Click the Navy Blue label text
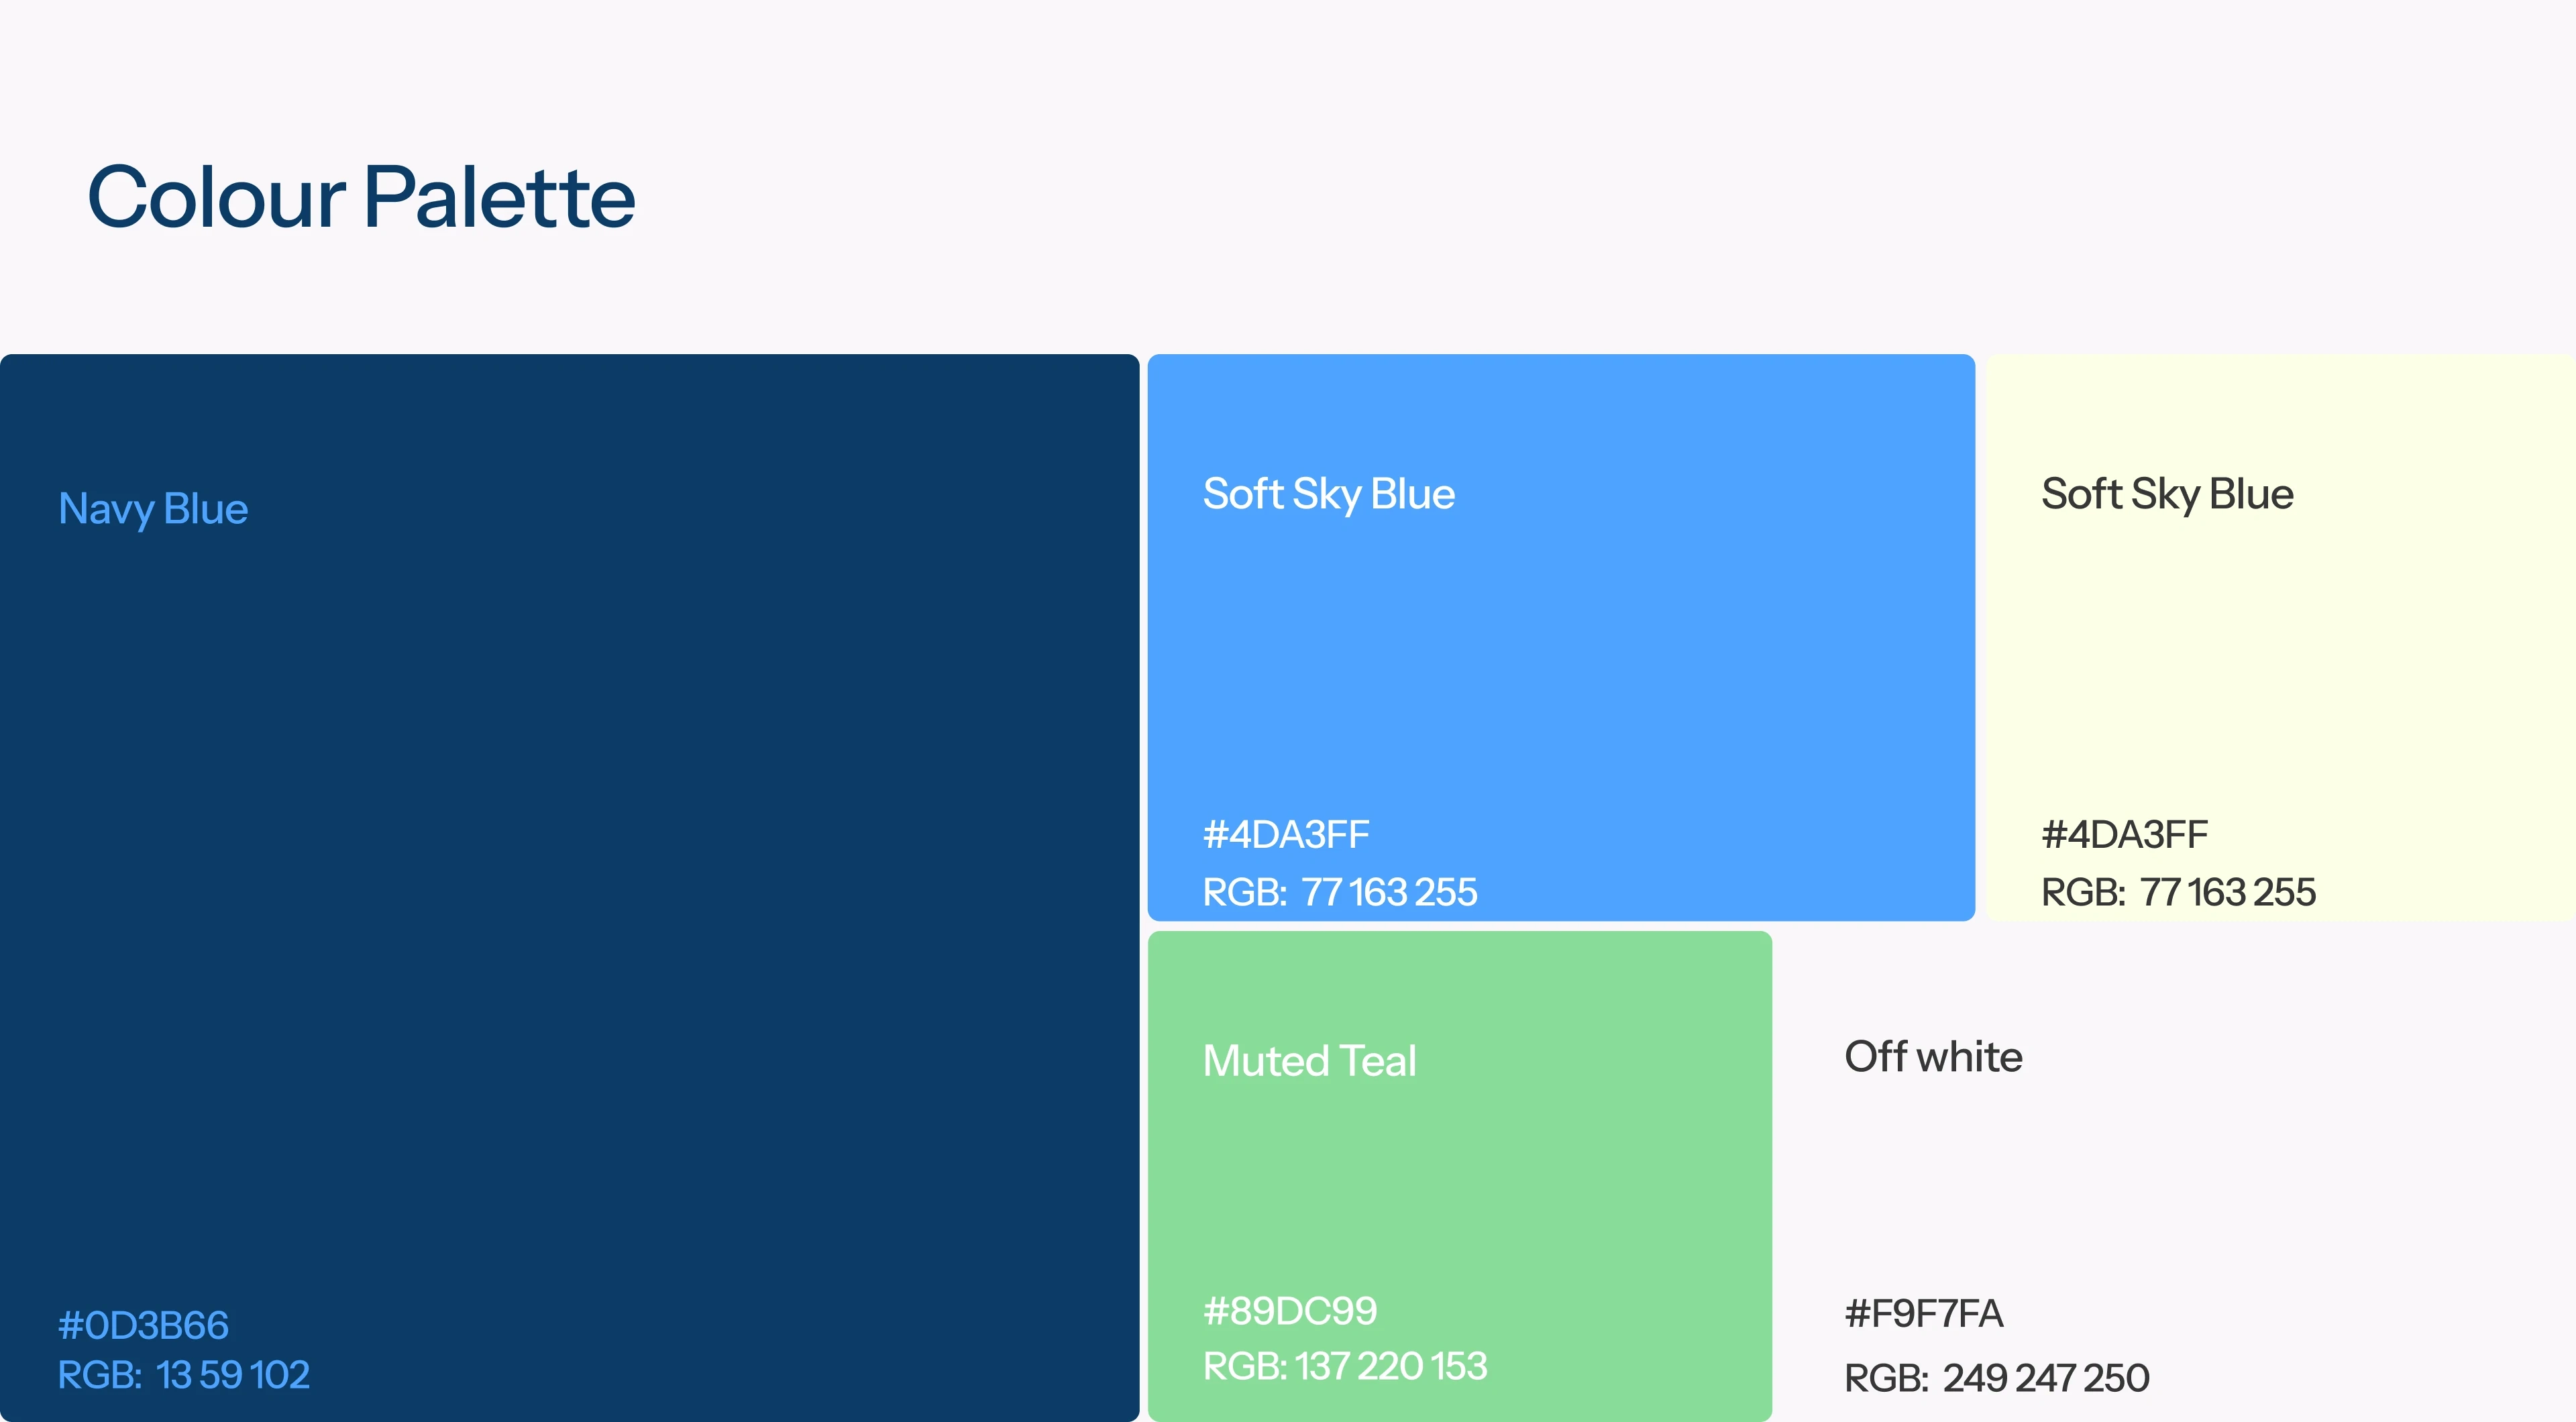This screenshot has width=2576, height=1422. point(153,510)
